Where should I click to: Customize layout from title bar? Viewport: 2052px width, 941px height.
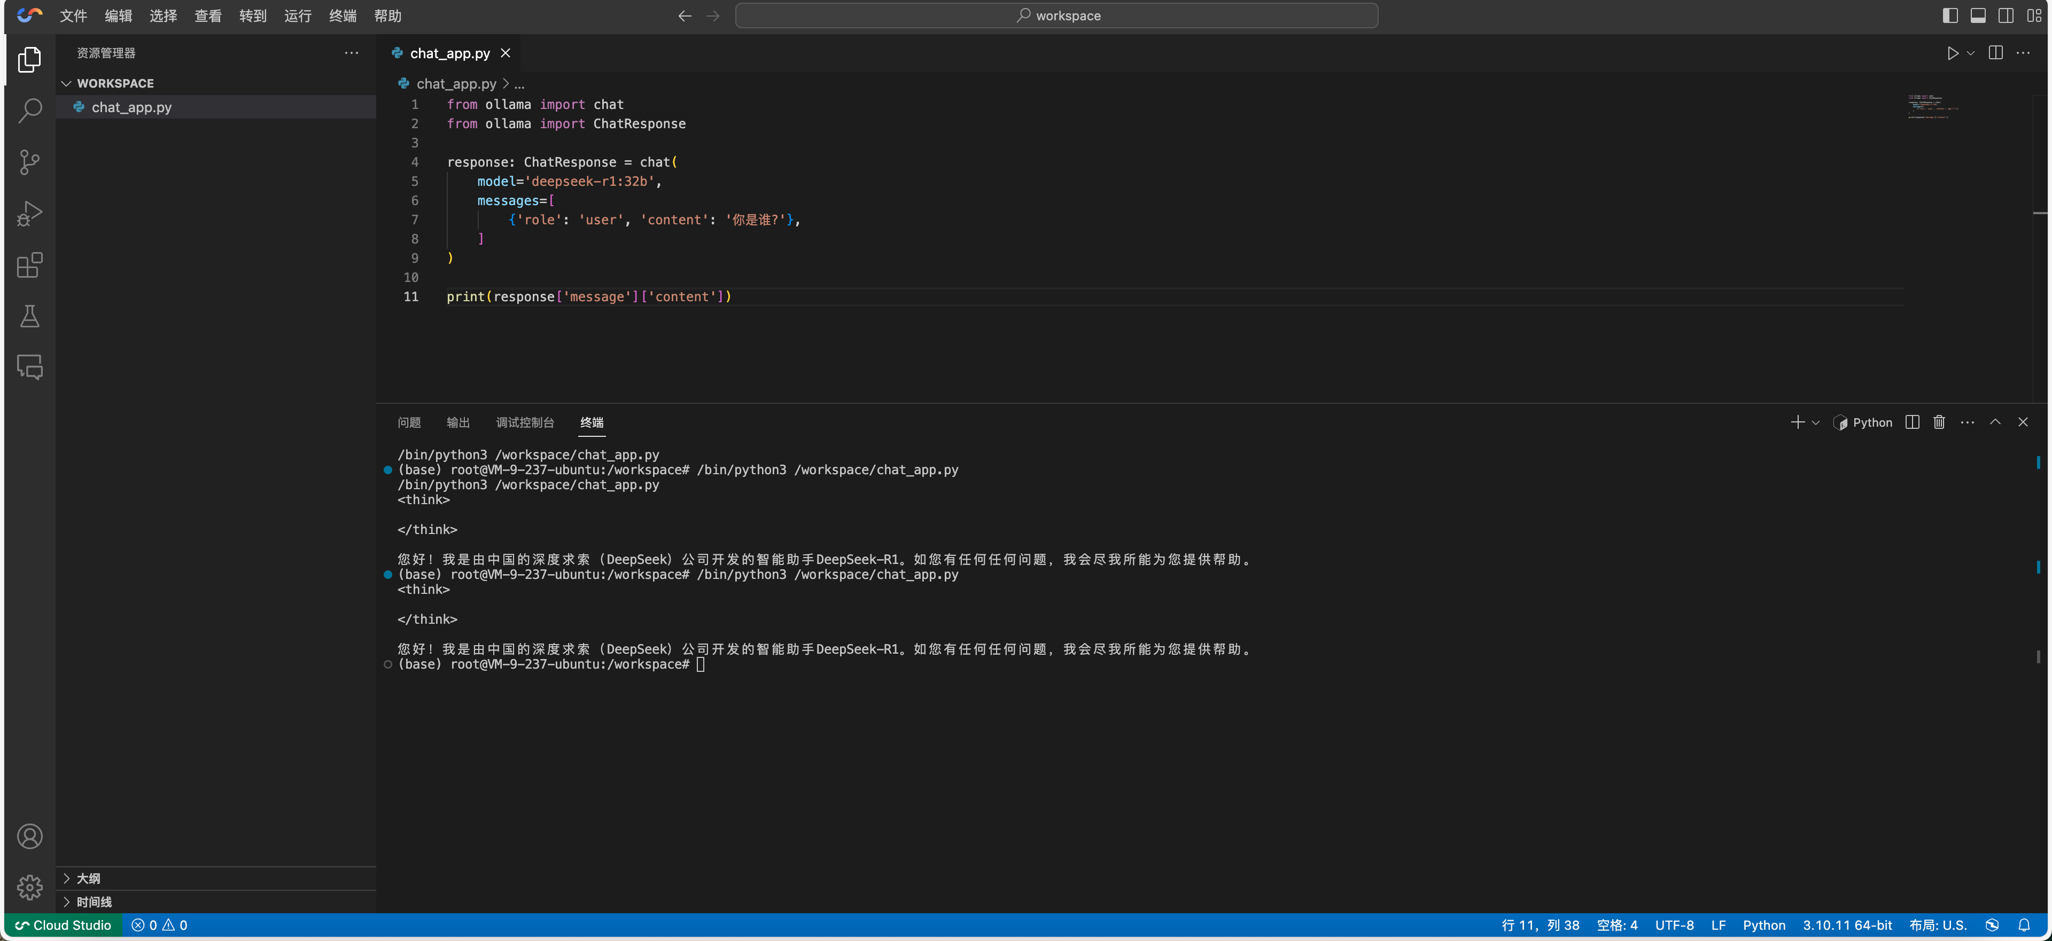point(2034,15)
